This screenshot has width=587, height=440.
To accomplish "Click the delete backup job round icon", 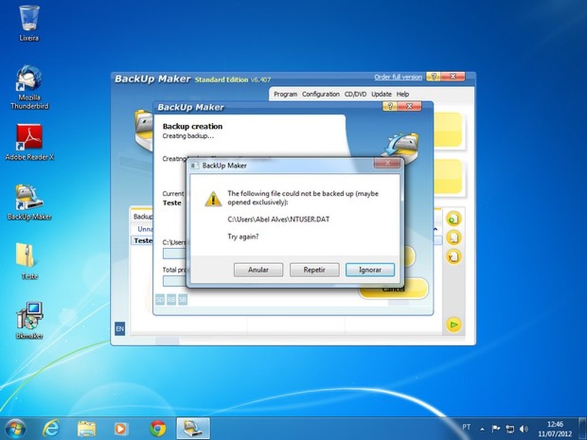I will pyautogui.click(x=454, y=256).
